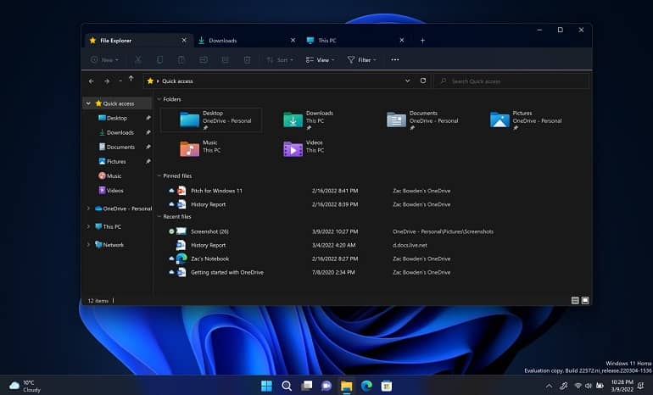
Task: Go back with the left arrow
Action: (92, 81)
